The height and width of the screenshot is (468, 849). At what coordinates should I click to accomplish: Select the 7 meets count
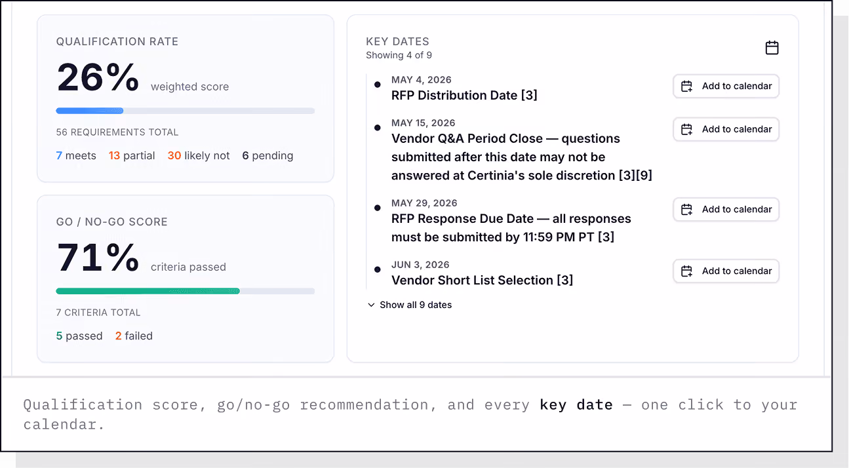pos(76,155)
